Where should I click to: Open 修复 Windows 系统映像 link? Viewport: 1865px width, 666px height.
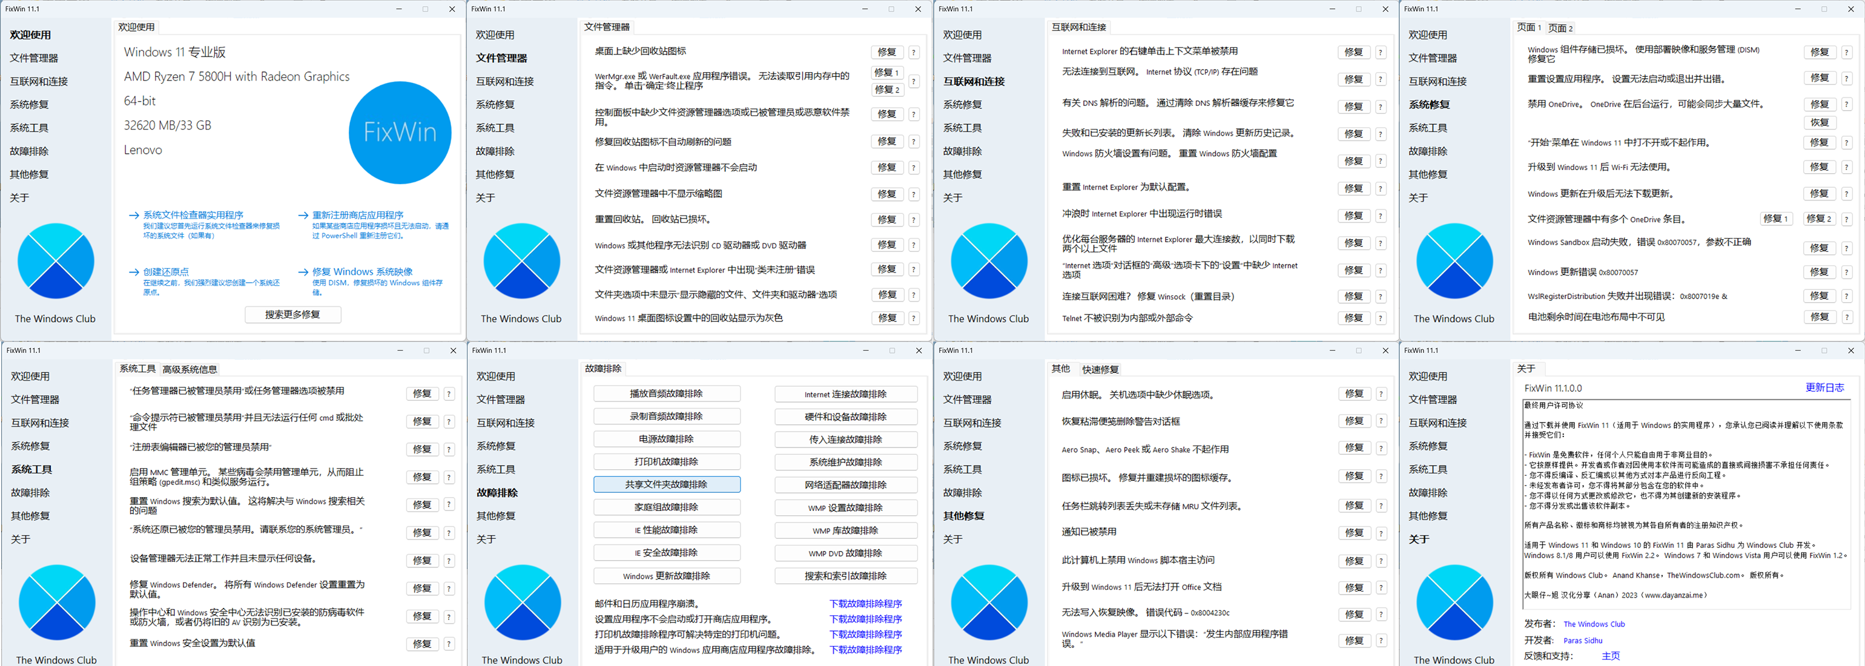[x=362, y=272]
